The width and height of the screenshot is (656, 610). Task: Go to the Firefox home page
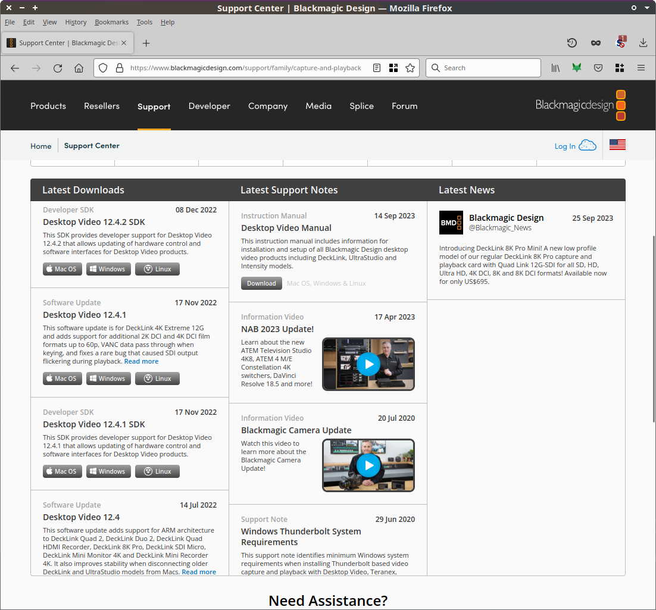[79, 68]
